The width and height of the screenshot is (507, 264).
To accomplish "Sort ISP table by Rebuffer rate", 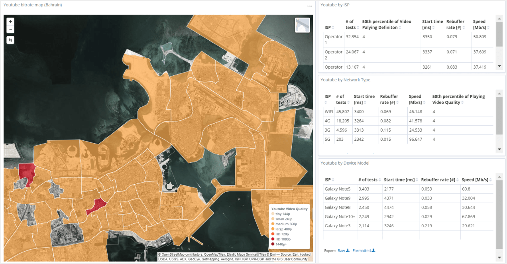I will (x=463, y=28).
